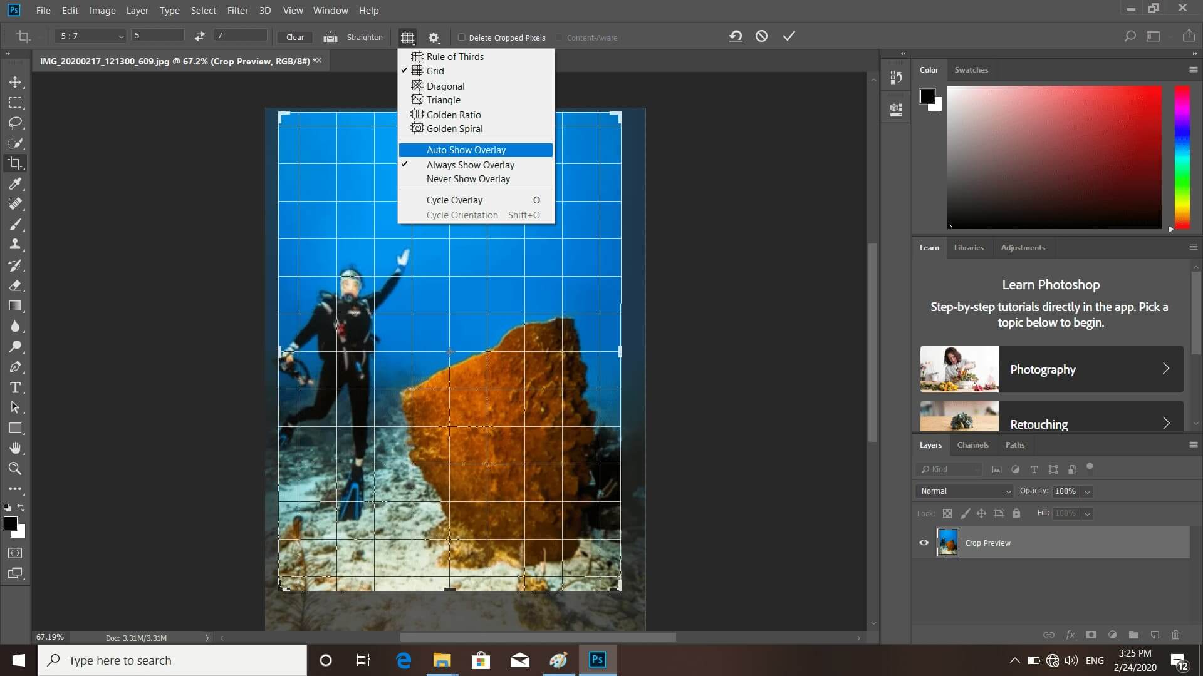Open the History panel icon
1203x676 pixels.
tap(896, 77)
